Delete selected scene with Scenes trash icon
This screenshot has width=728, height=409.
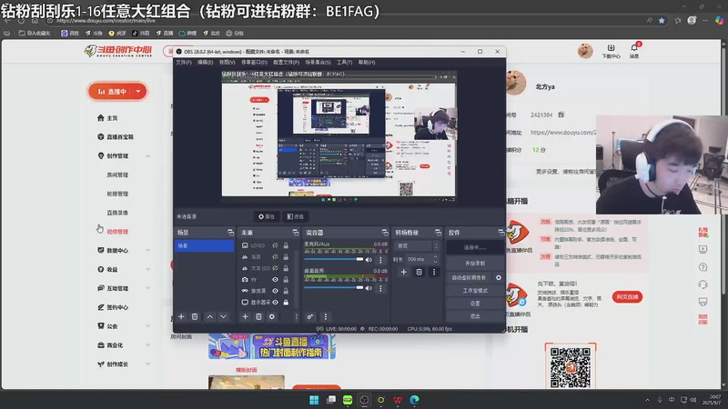tap(195, 316)
